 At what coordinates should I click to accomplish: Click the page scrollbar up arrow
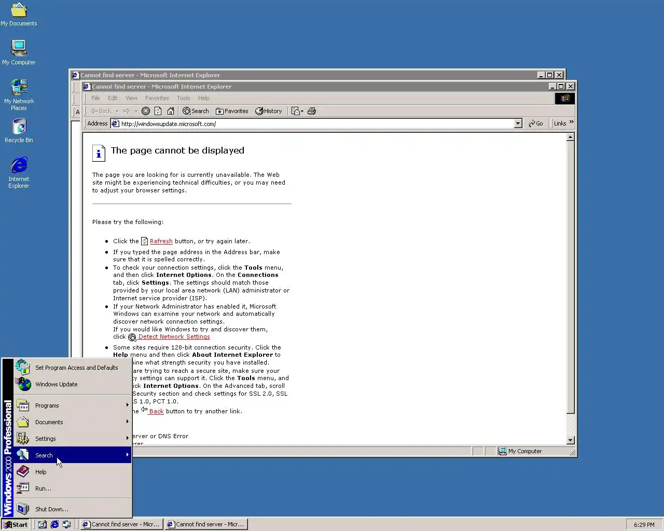point(570,137)
